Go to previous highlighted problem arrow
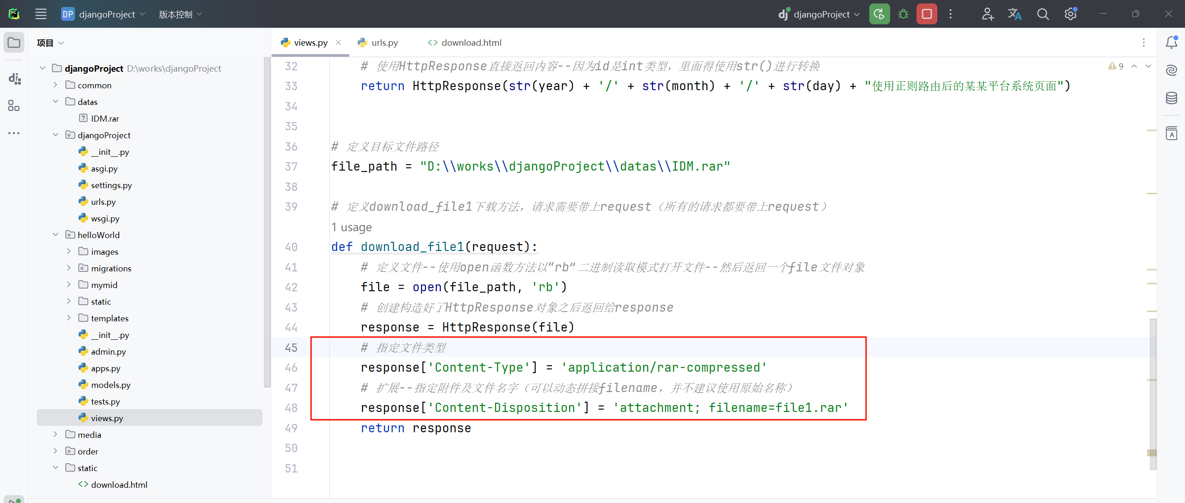Viewport: 1185px width, 503px height. tap(1134, 66)
